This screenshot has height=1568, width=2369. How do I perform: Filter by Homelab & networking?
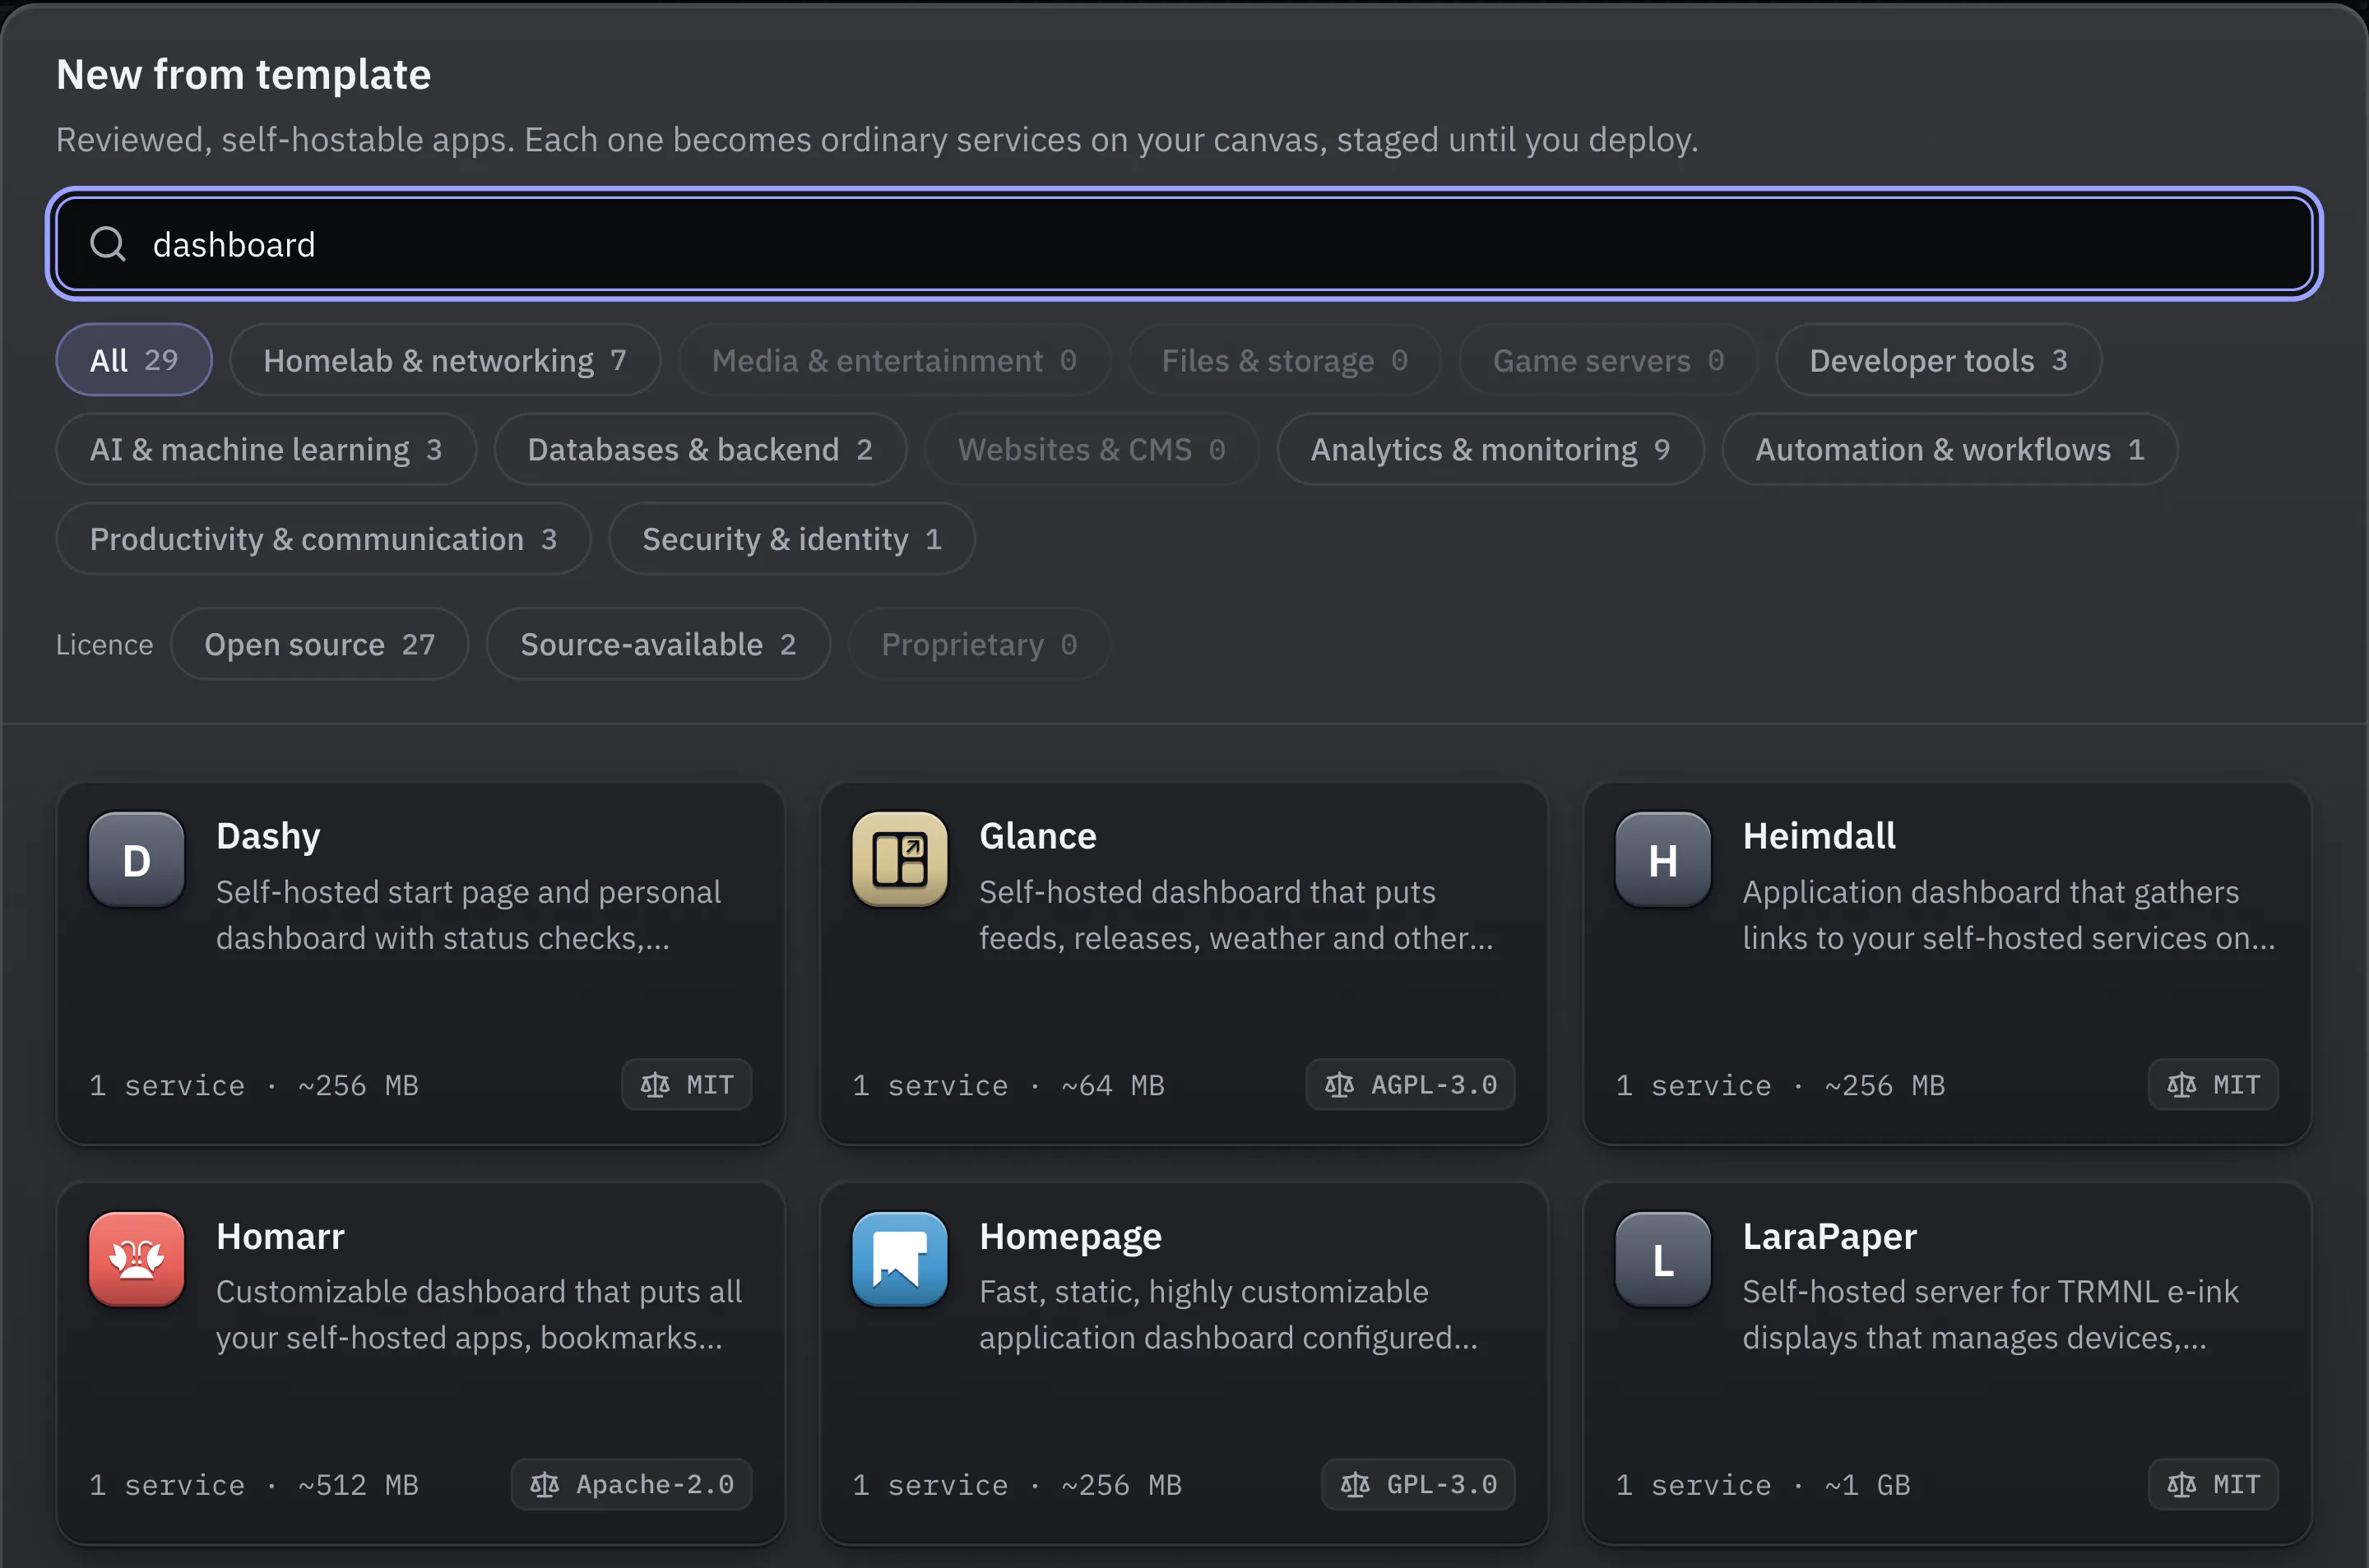445,360
